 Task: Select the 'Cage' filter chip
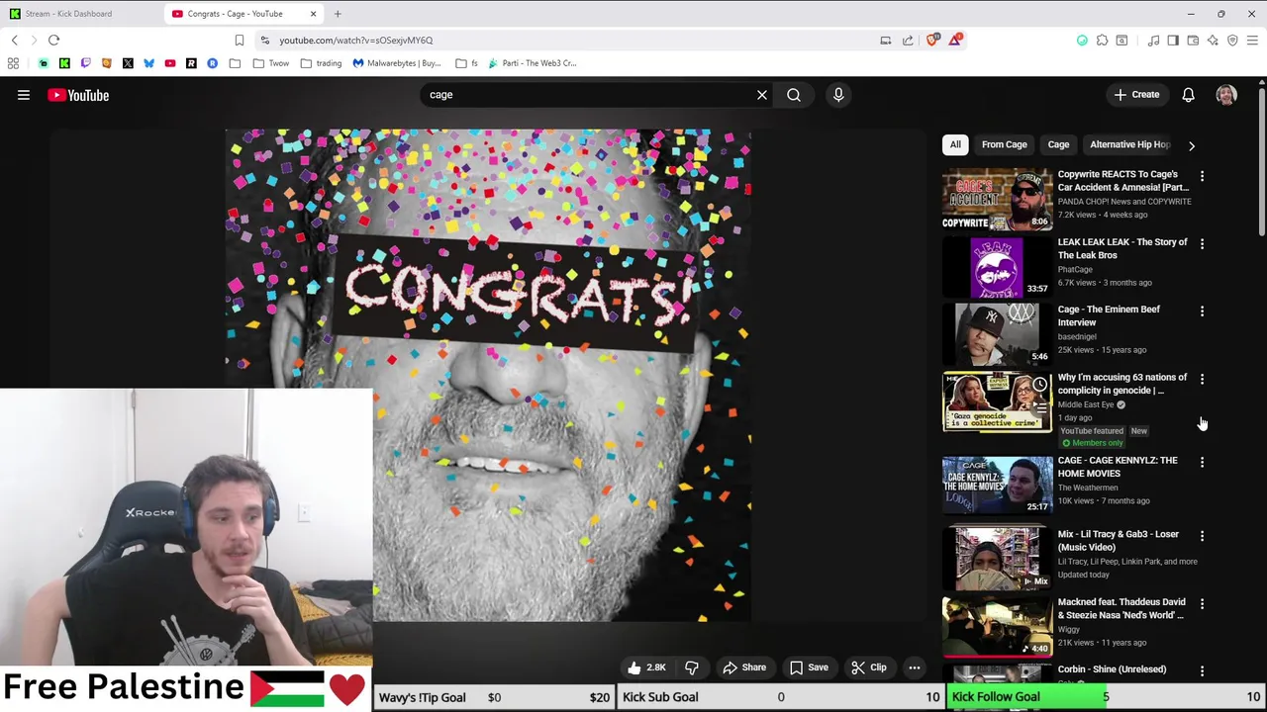[x=1058, y=144]
